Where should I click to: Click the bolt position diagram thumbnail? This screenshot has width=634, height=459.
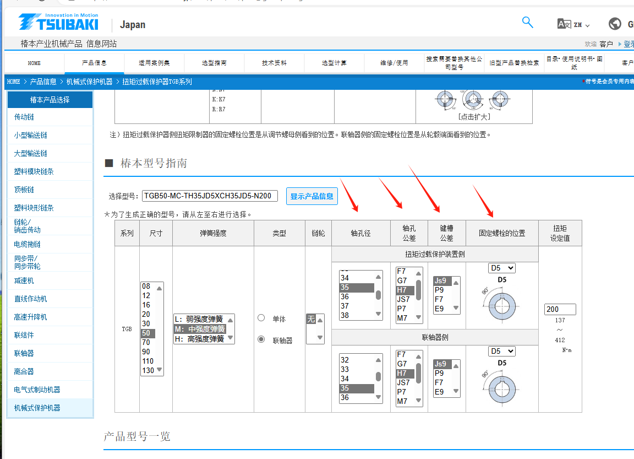click(x=473, y=100)
